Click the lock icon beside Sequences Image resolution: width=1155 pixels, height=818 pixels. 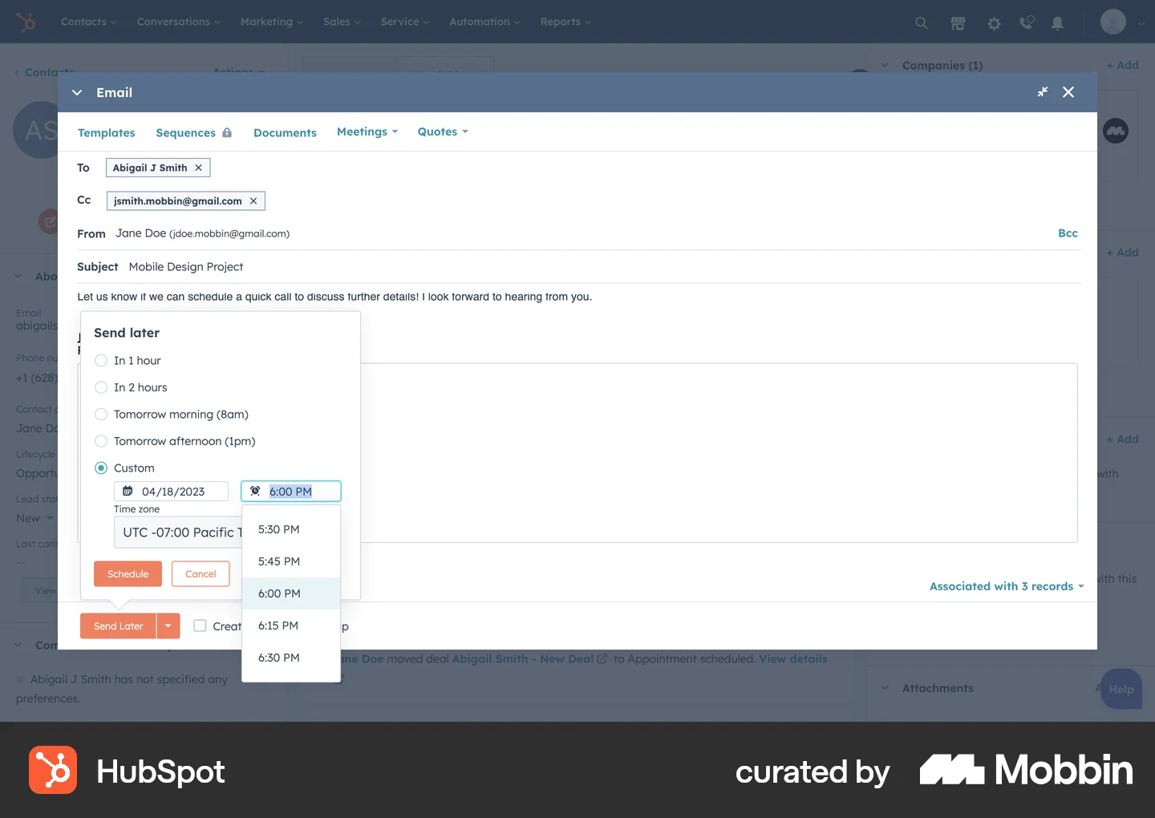pyautogui.click(x=227, y=132)
